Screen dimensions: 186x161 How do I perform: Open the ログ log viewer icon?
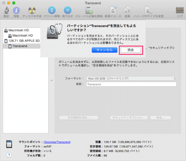179,10
